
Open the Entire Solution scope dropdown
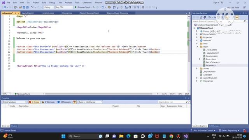tap(14, 102)
